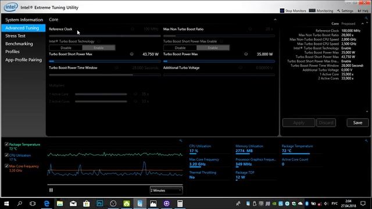Screen dimensions: 372x209
Task: Go to Stress Test section
Action: click(x=15, y=36)
